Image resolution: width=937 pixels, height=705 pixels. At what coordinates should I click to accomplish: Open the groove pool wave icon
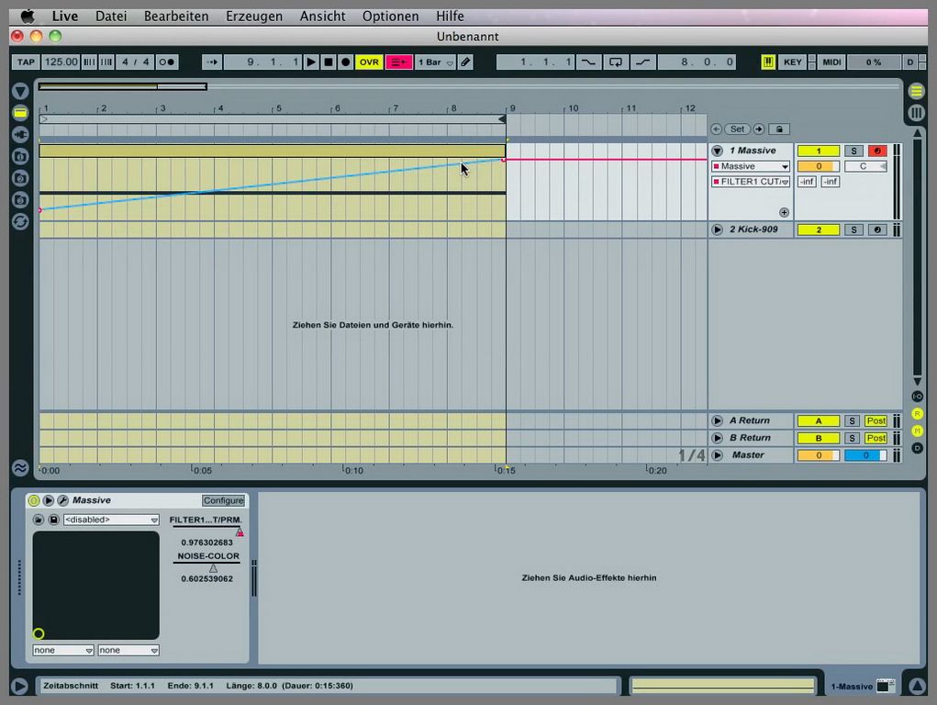20,467
